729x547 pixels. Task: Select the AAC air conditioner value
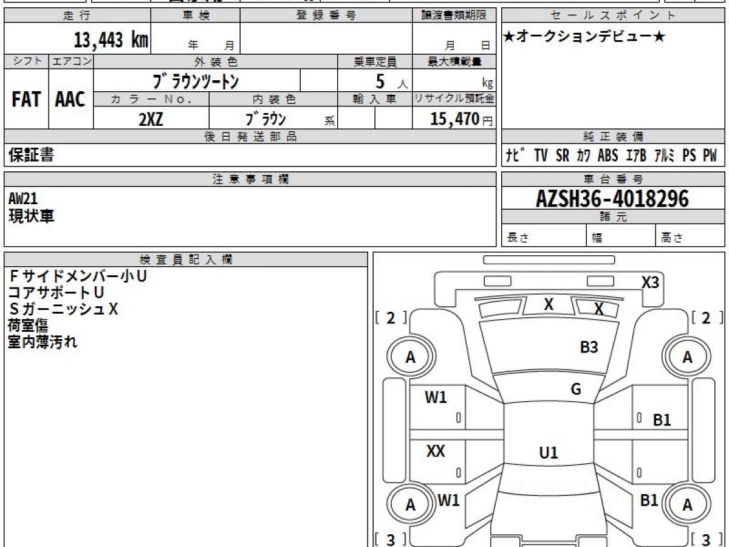(x=70, y=100)
